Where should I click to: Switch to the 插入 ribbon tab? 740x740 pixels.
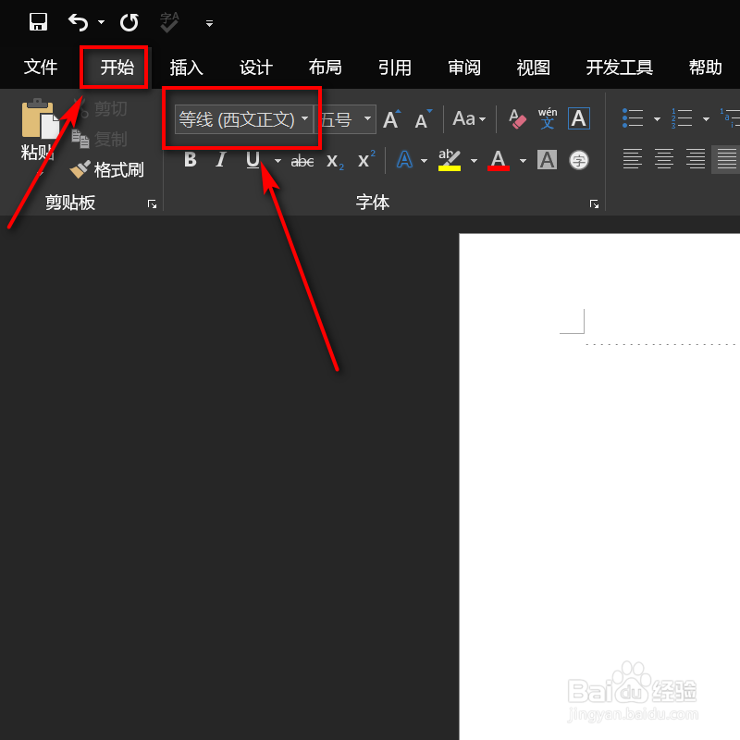(186, 67)
